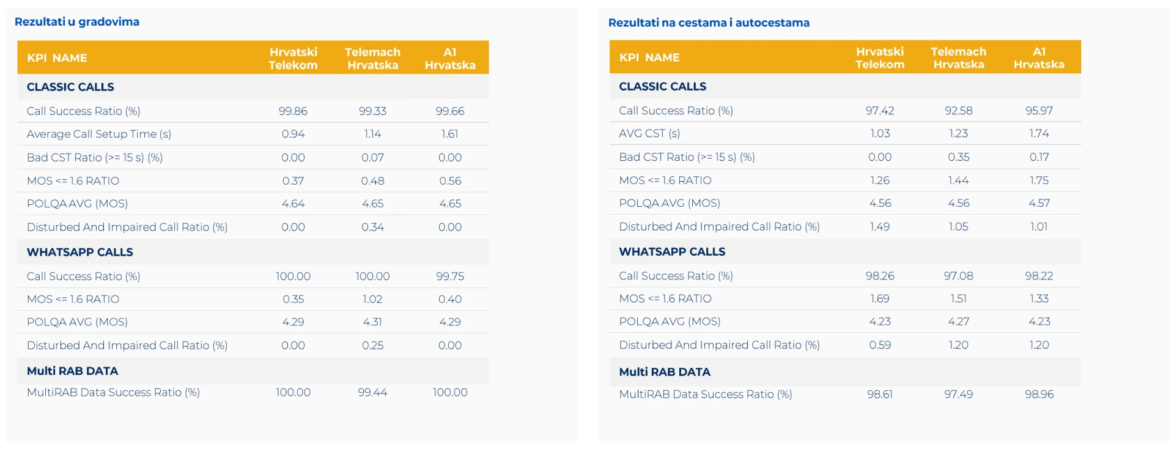Click the 0.48 MOS ratio value
This screenshot has height=471, width=1174.
click(372, 181)
